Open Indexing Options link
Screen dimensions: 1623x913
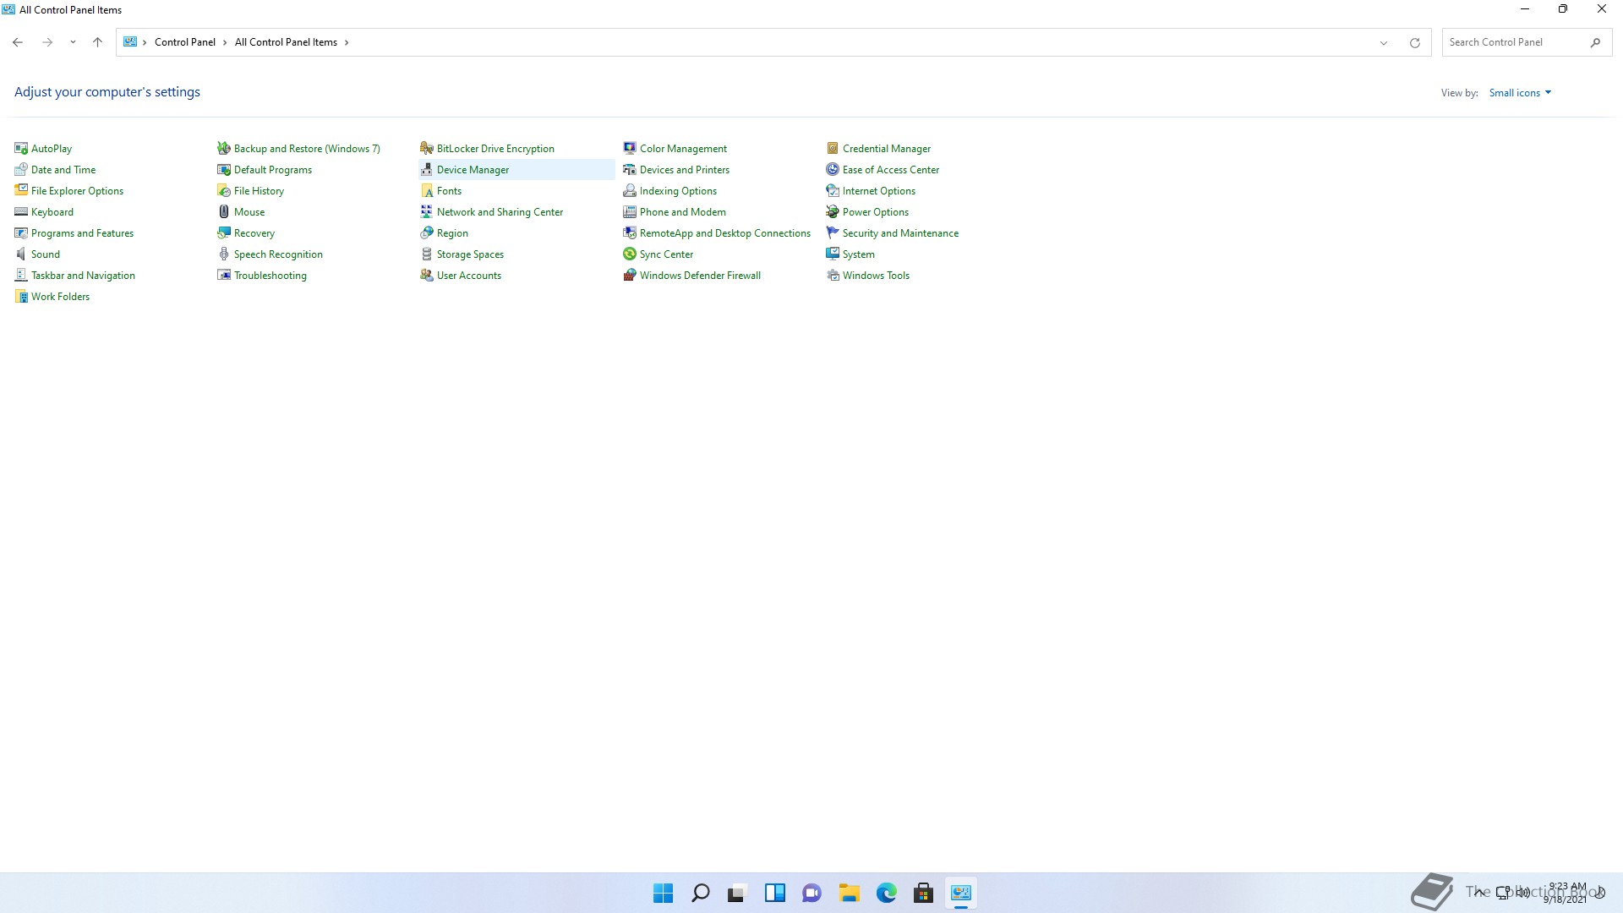(x=678, y=190)
